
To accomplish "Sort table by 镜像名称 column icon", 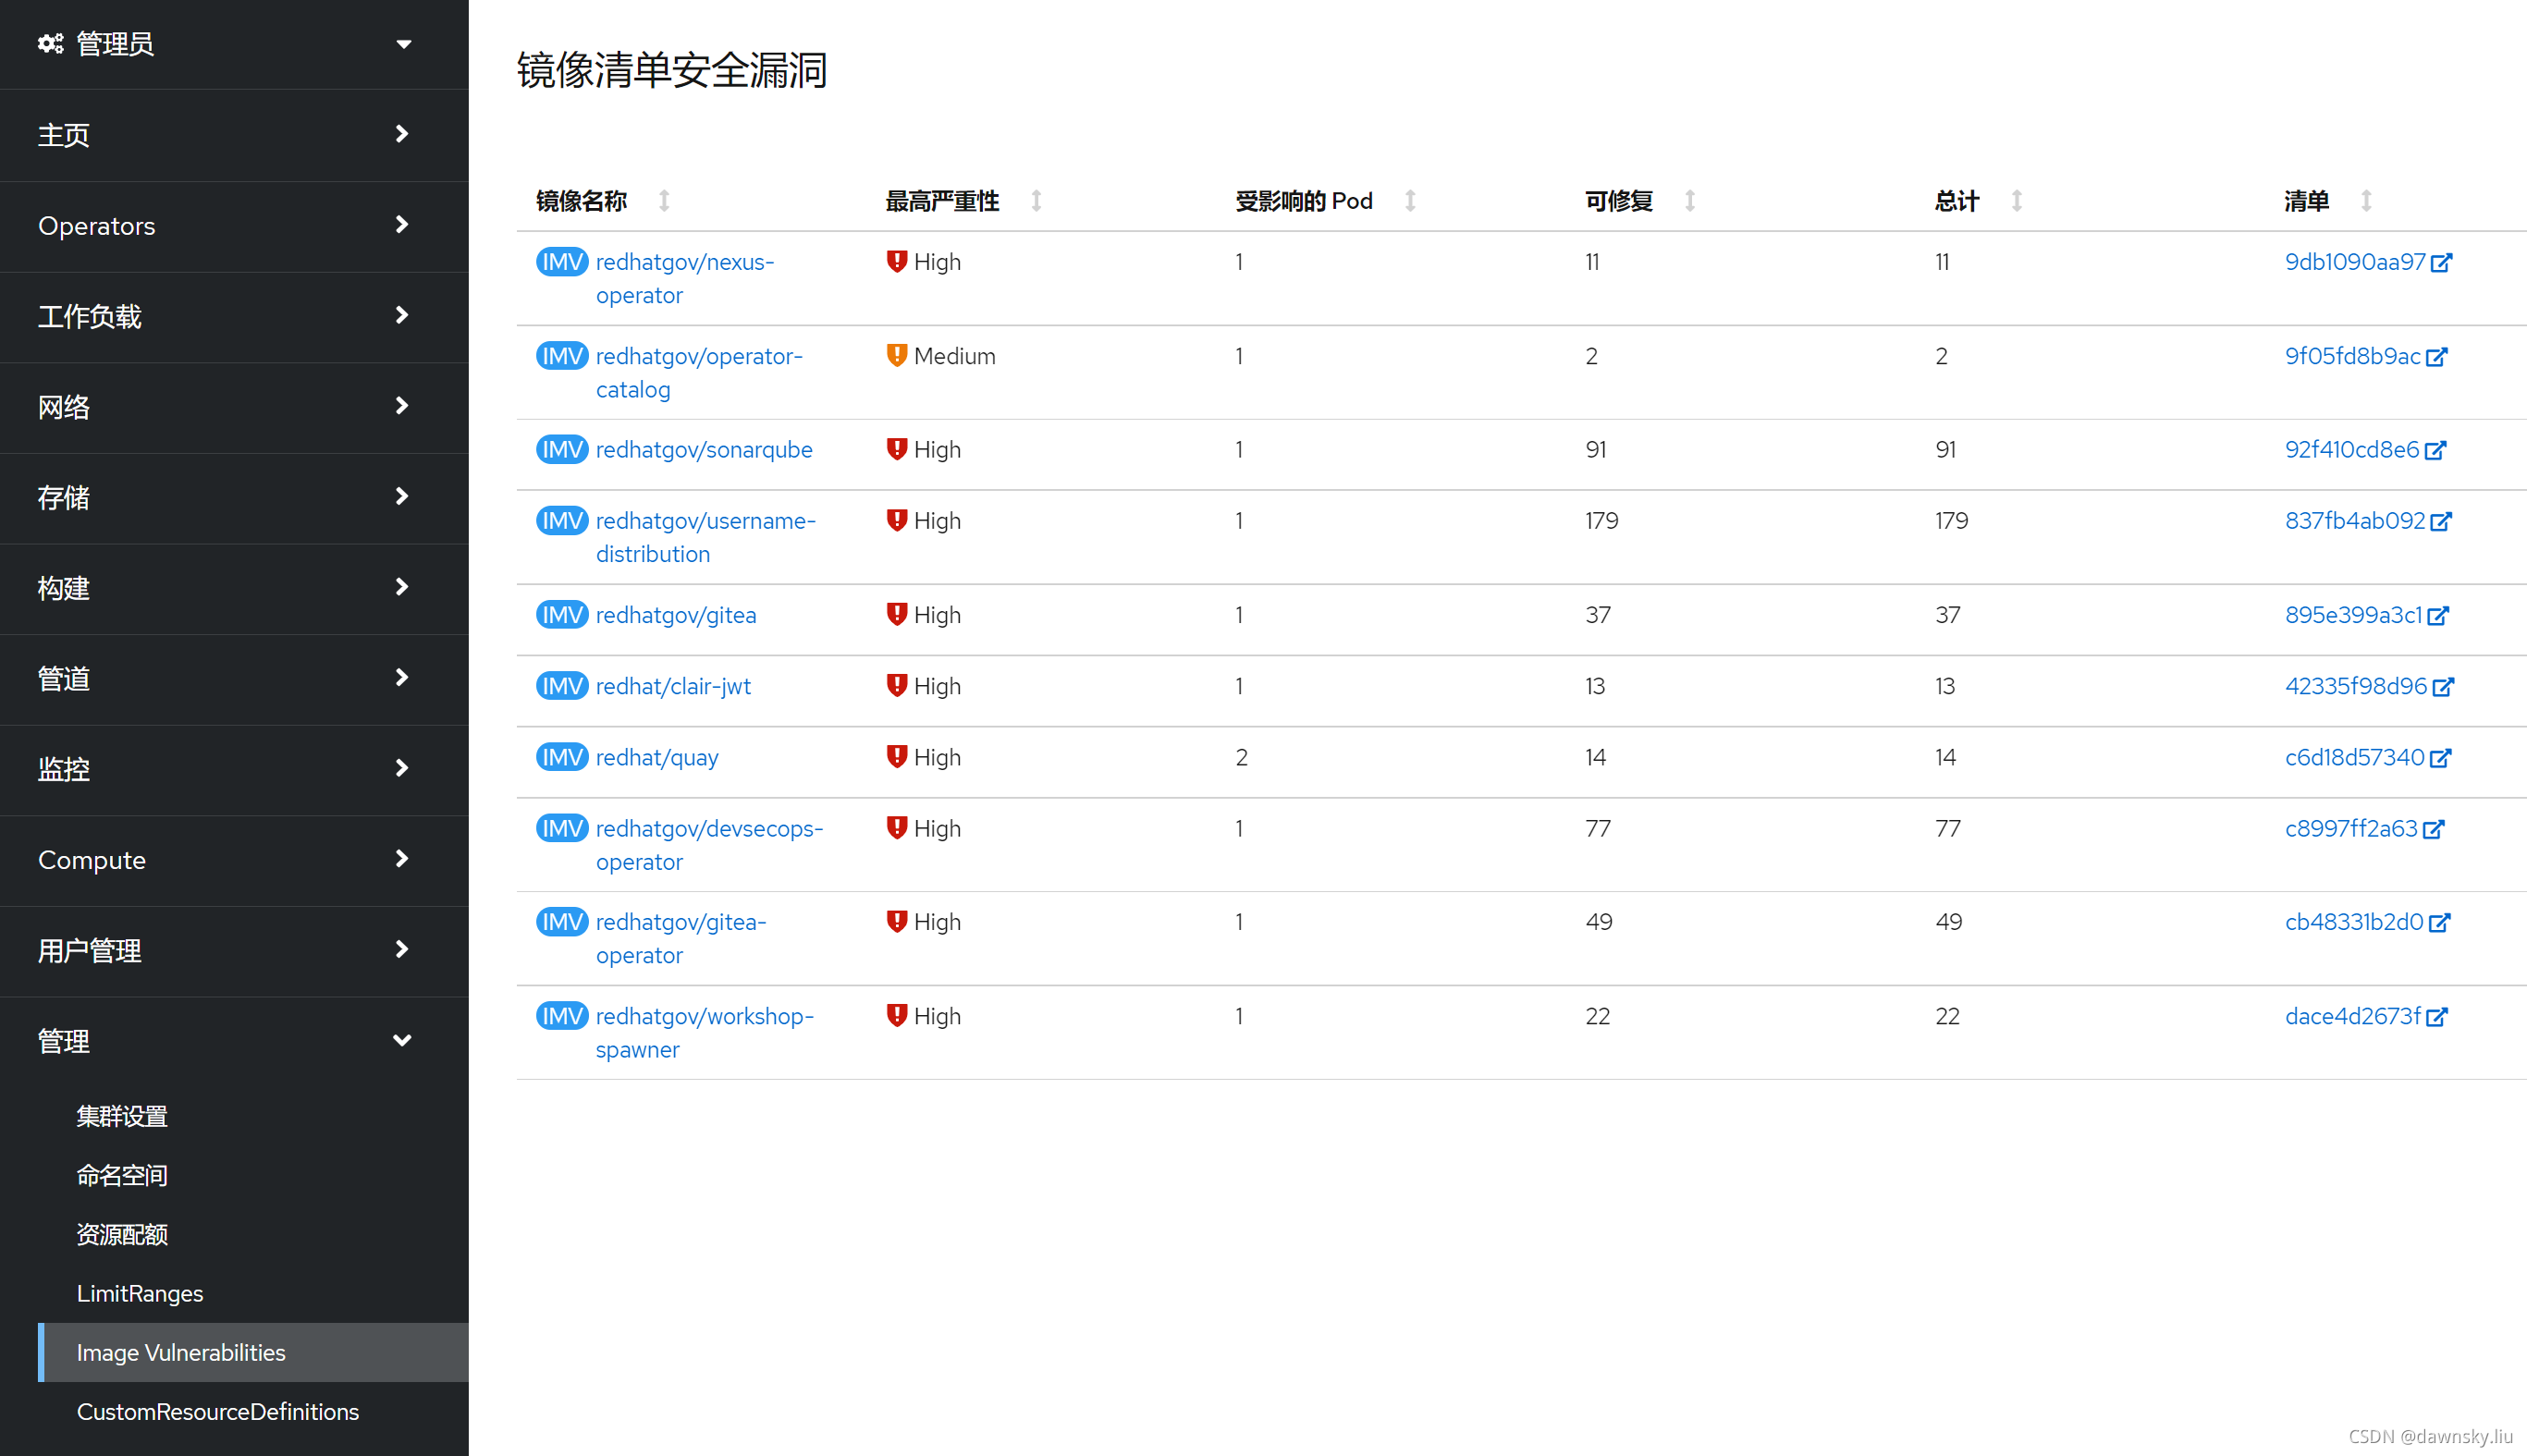I will coord(664,201).
